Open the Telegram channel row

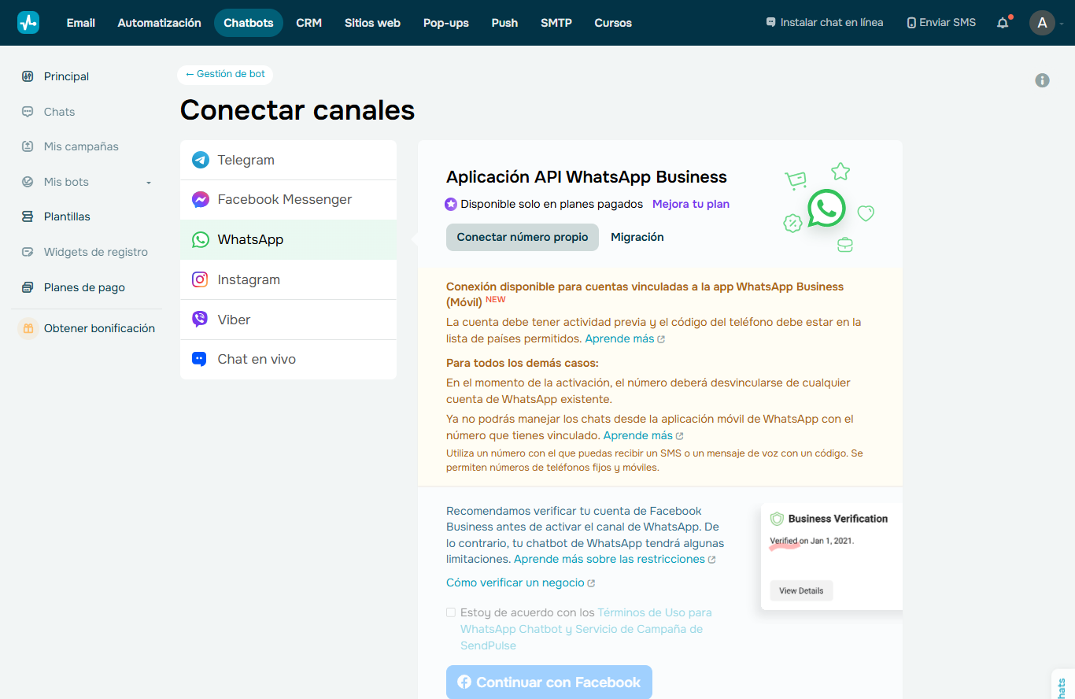(x=288, y=160)
